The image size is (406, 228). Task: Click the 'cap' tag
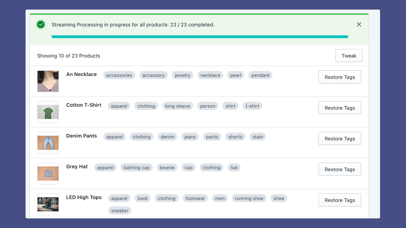(189, 167)
